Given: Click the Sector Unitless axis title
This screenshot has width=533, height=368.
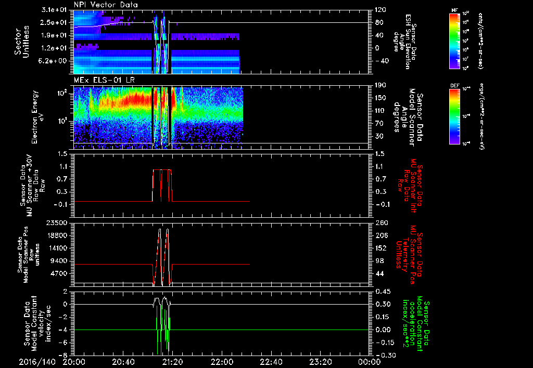Looking at the screenshot, I should (22, 42).
